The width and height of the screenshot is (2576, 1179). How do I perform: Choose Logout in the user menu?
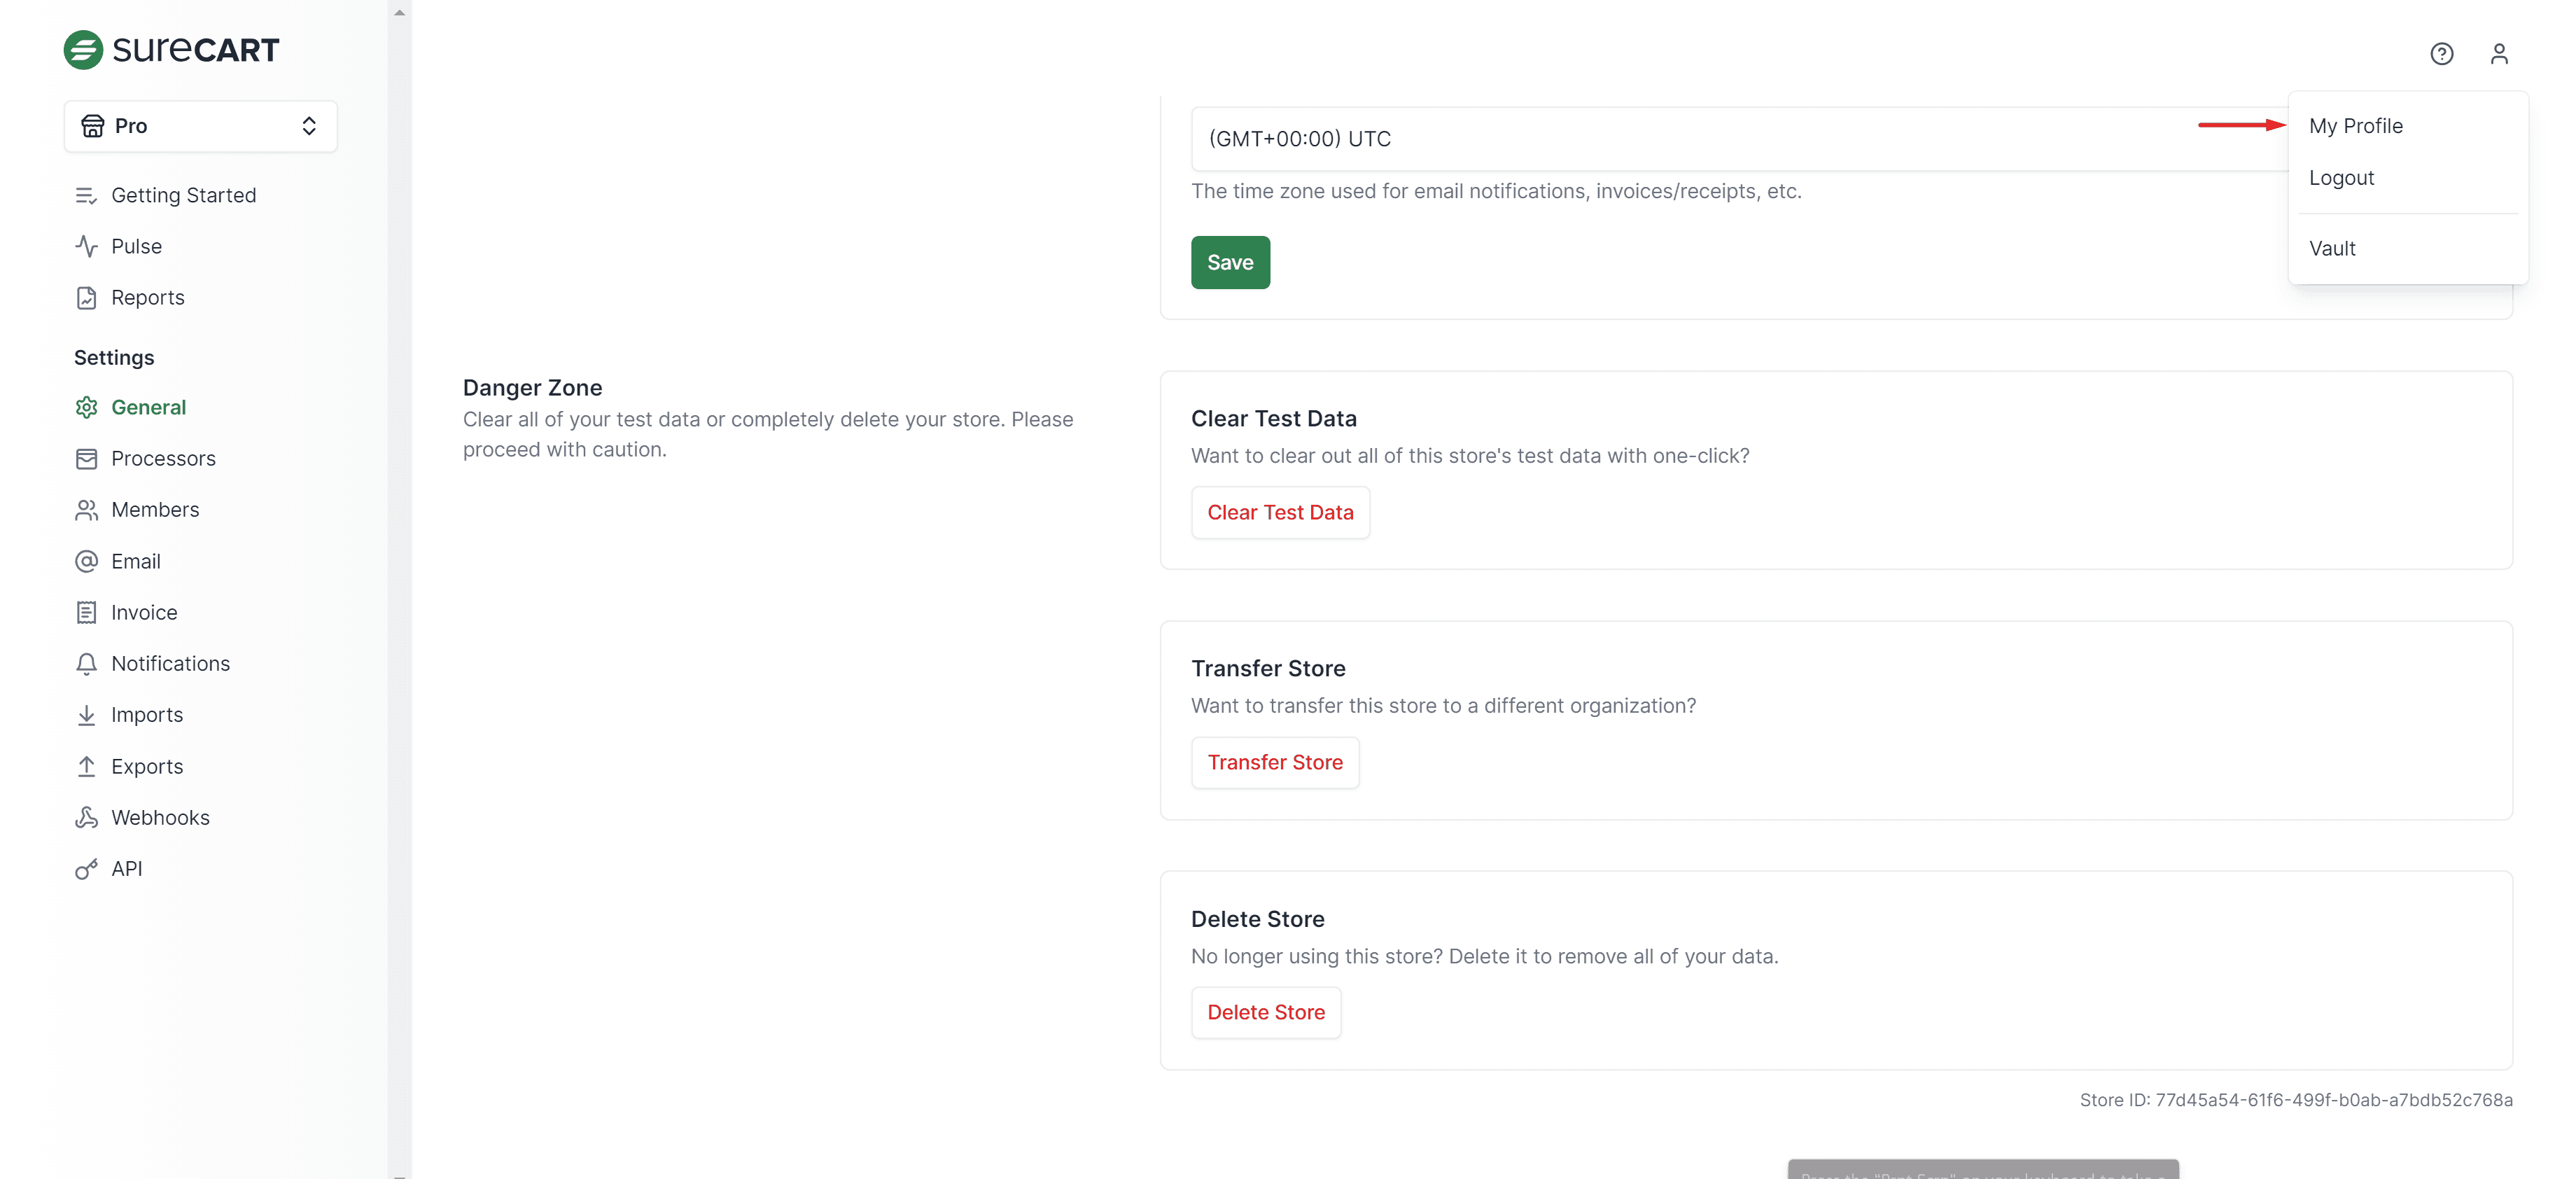click(2341, 178)
